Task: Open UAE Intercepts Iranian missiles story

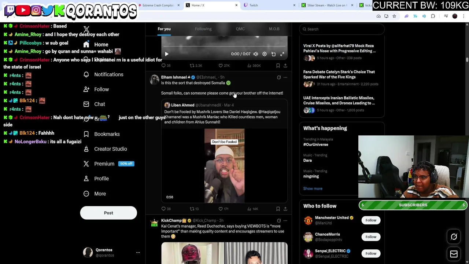Action: point(341,103)
